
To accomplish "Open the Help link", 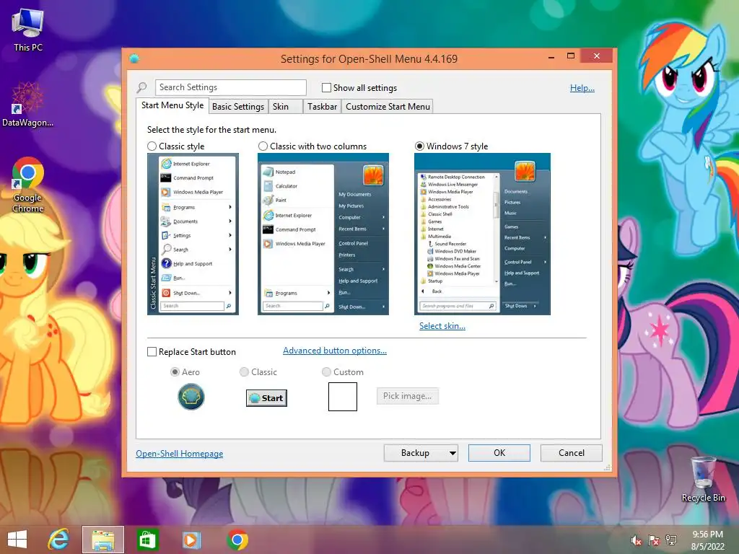I will point(582,88).
